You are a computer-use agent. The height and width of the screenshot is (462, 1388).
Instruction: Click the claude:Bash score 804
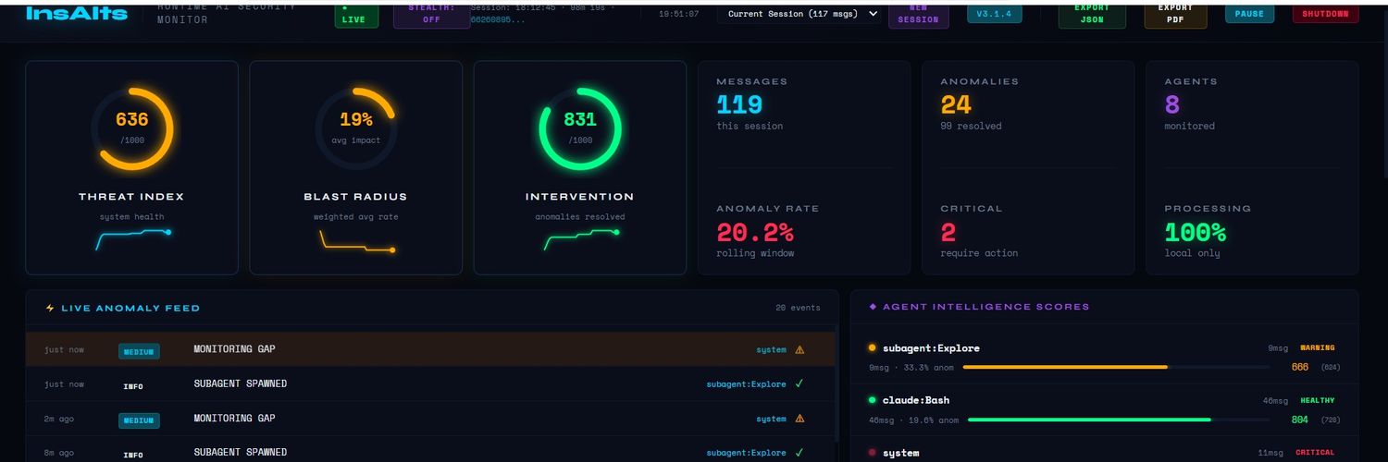(x=1300, y=419)
